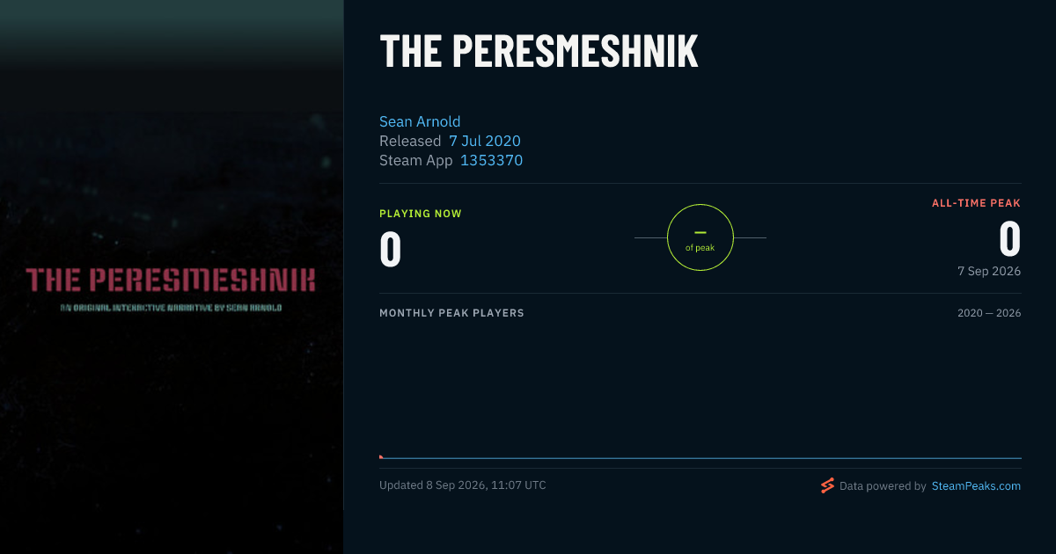Viewport: 1056px width, 554px height.
Task: Click the red Peresmeshnik logo text on cover
Action: click(x=171, y=280)
